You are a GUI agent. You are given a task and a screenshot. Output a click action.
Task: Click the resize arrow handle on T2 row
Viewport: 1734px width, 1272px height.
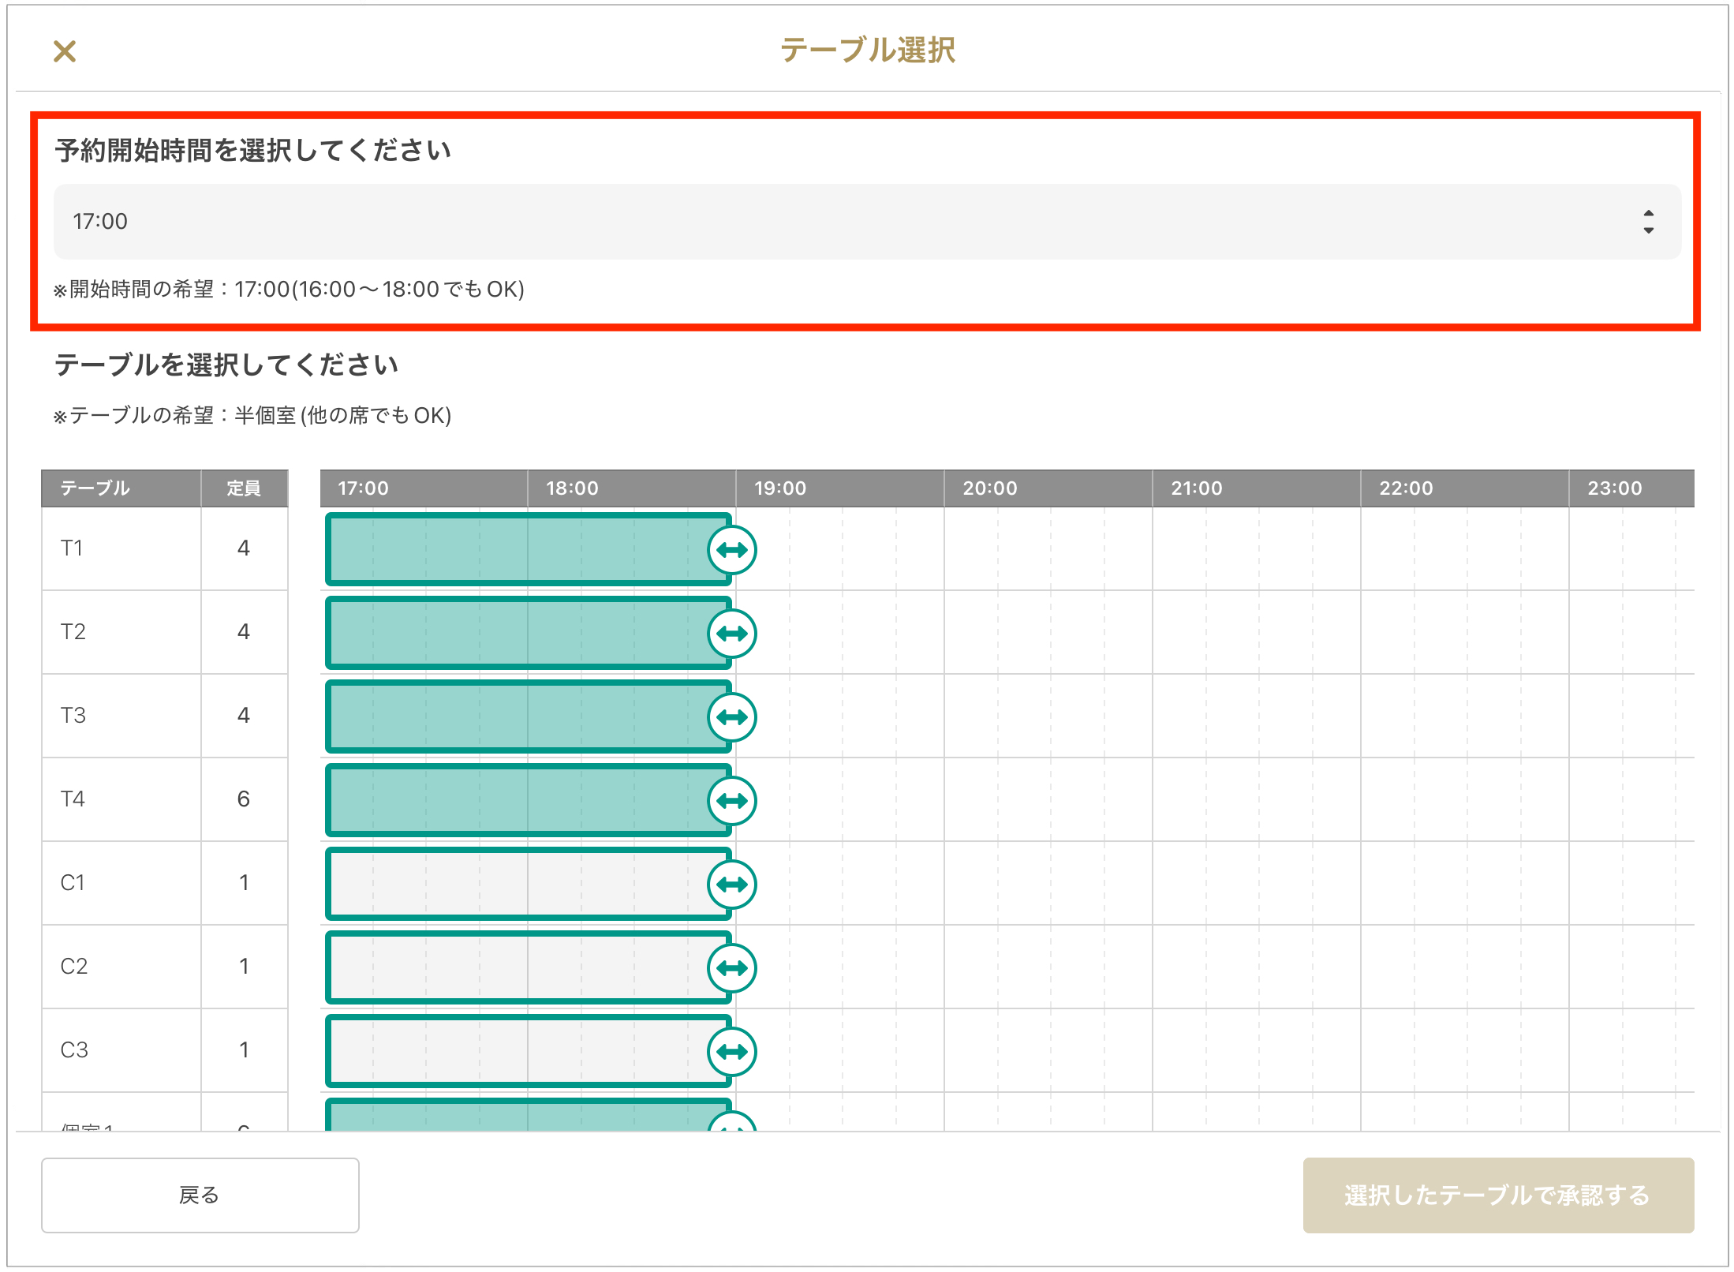pos(732,634)
